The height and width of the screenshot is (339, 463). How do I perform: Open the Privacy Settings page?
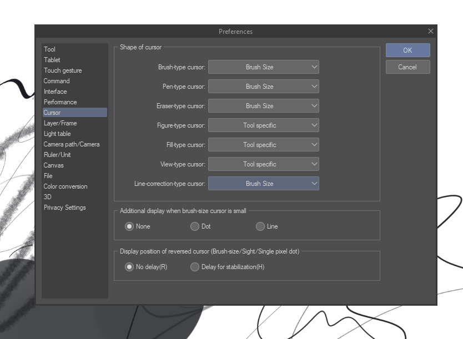63,208
